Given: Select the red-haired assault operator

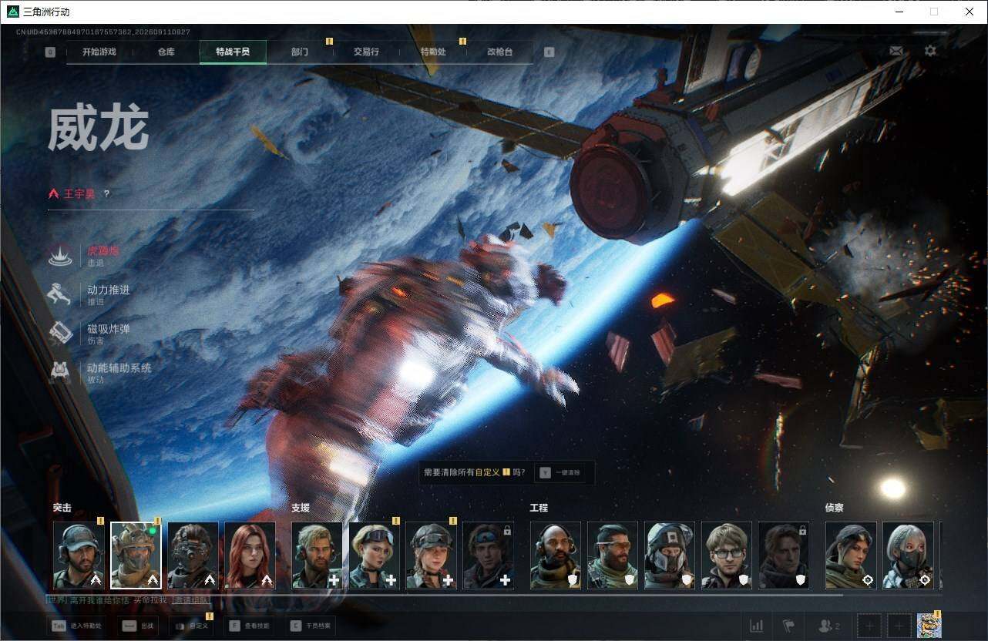Looking at the screenshot, I should pos(250,555).
